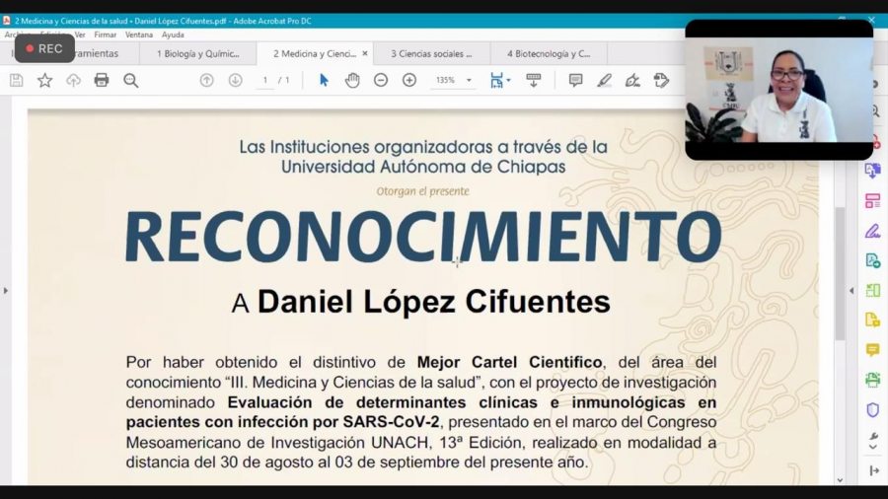Click the upload to cloud icon

(73, 80)
